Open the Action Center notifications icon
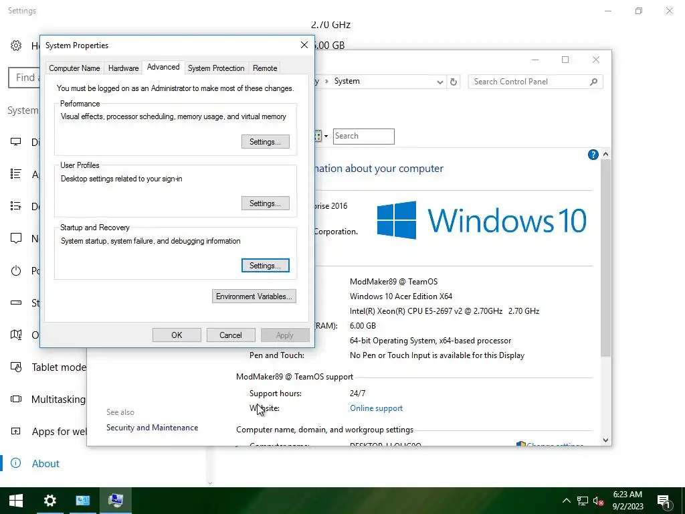The height and width of the screenshot is (514, 685). click(x=664, y=501)
